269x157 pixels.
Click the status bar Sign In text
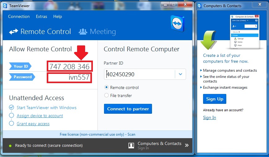point(143,148)
